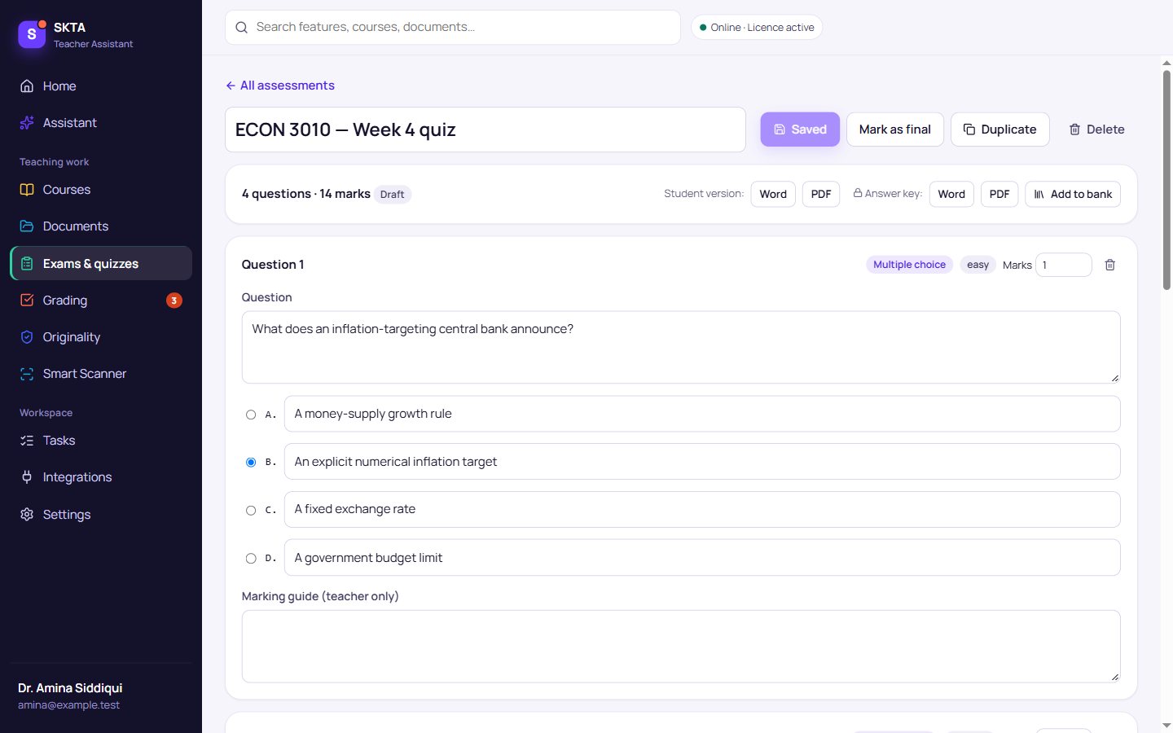This screenshot has height=733, width=1173.
Task: Click the Exams & quizzes clipboard icon
Action: (27, 263)
